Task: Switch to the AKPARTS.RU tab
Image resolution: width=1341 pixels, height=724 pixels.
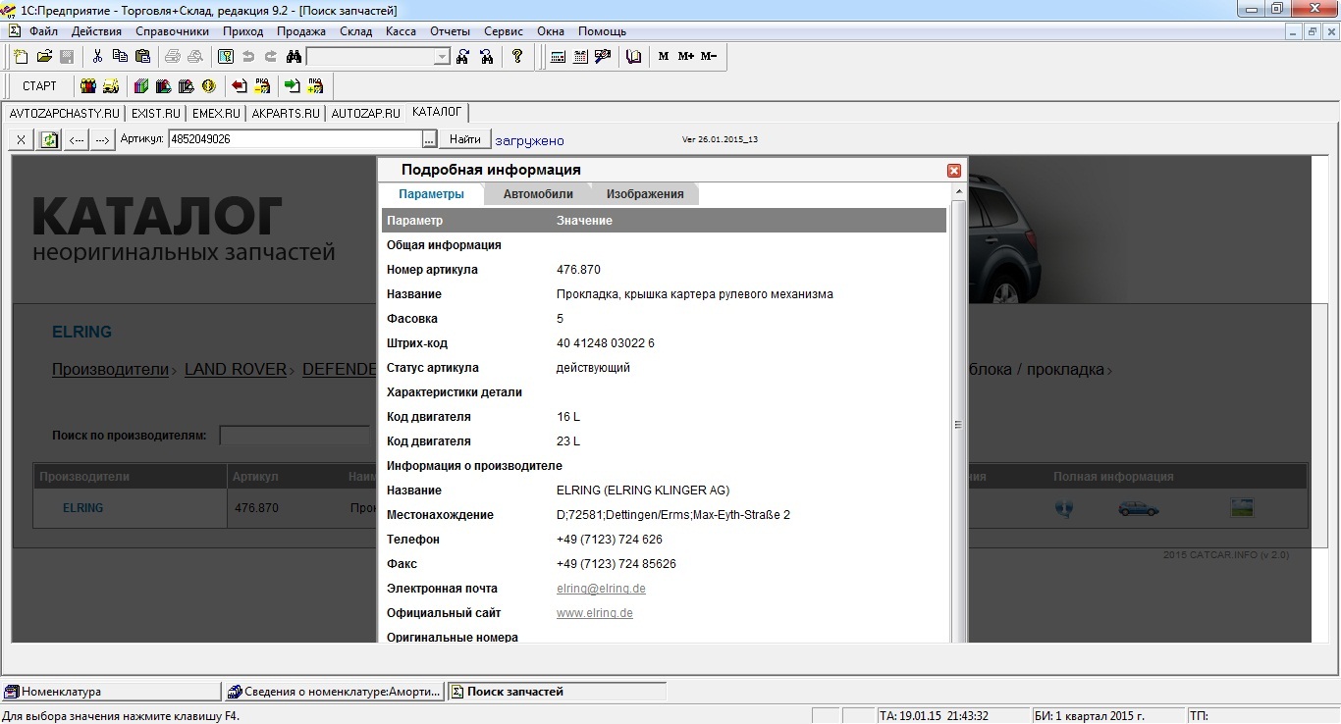Action: pos(286,114)
